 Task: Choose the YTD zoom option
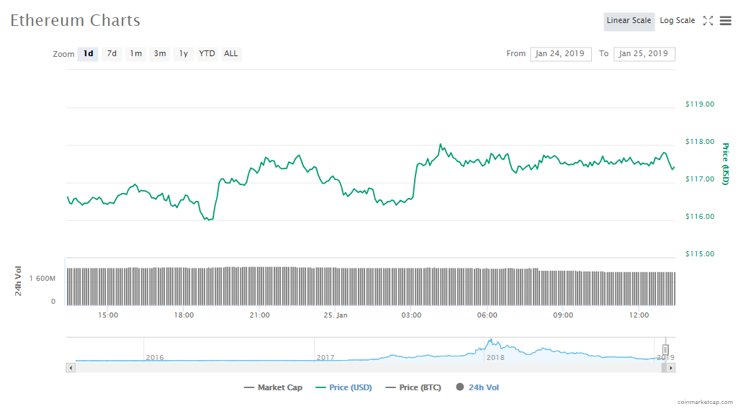[207, 54]
